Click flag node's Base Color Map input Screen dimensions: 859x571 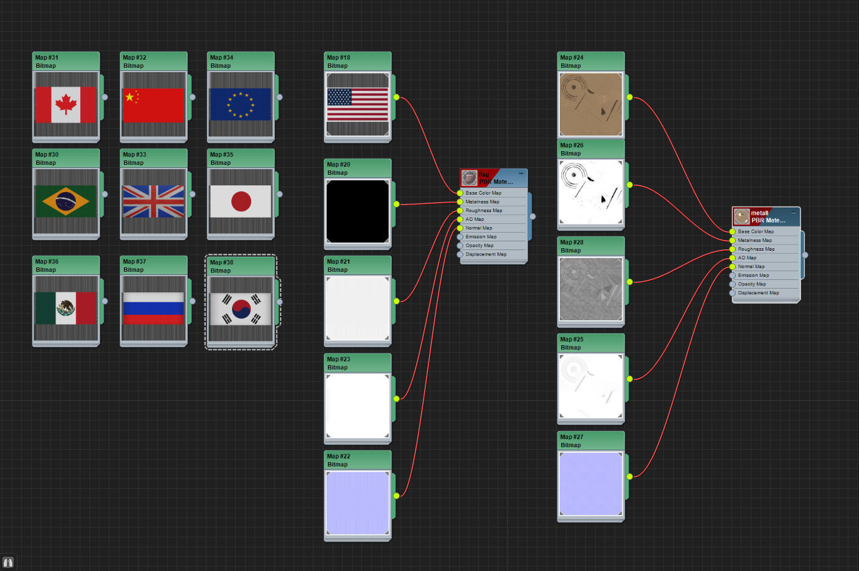(x=460, y=193)
